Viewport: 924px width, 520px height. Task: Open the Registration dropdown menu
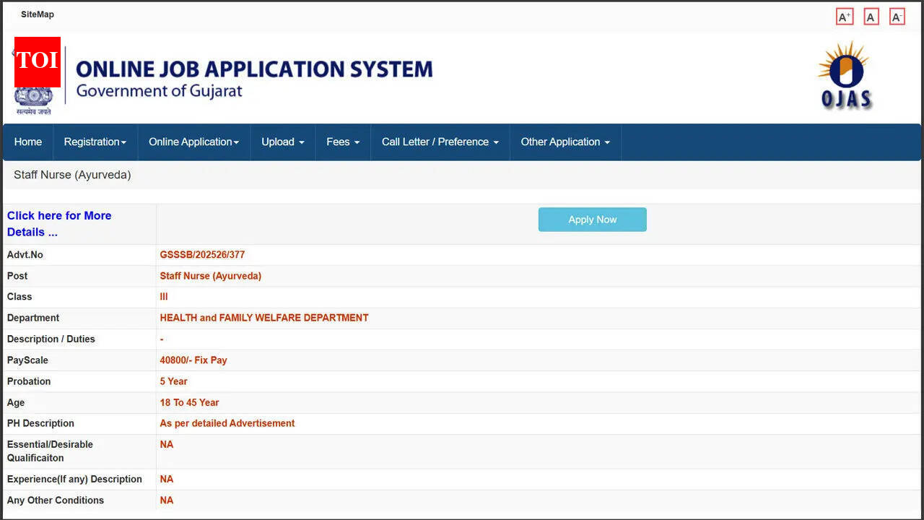coord(95,142)
